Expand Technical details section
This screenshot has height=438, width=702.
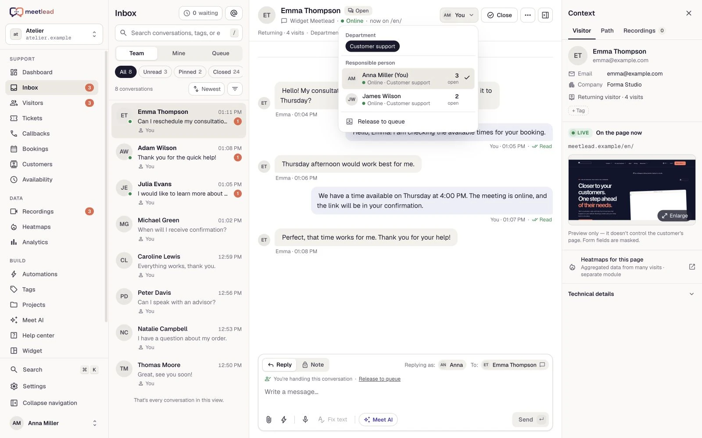[631, 294]
